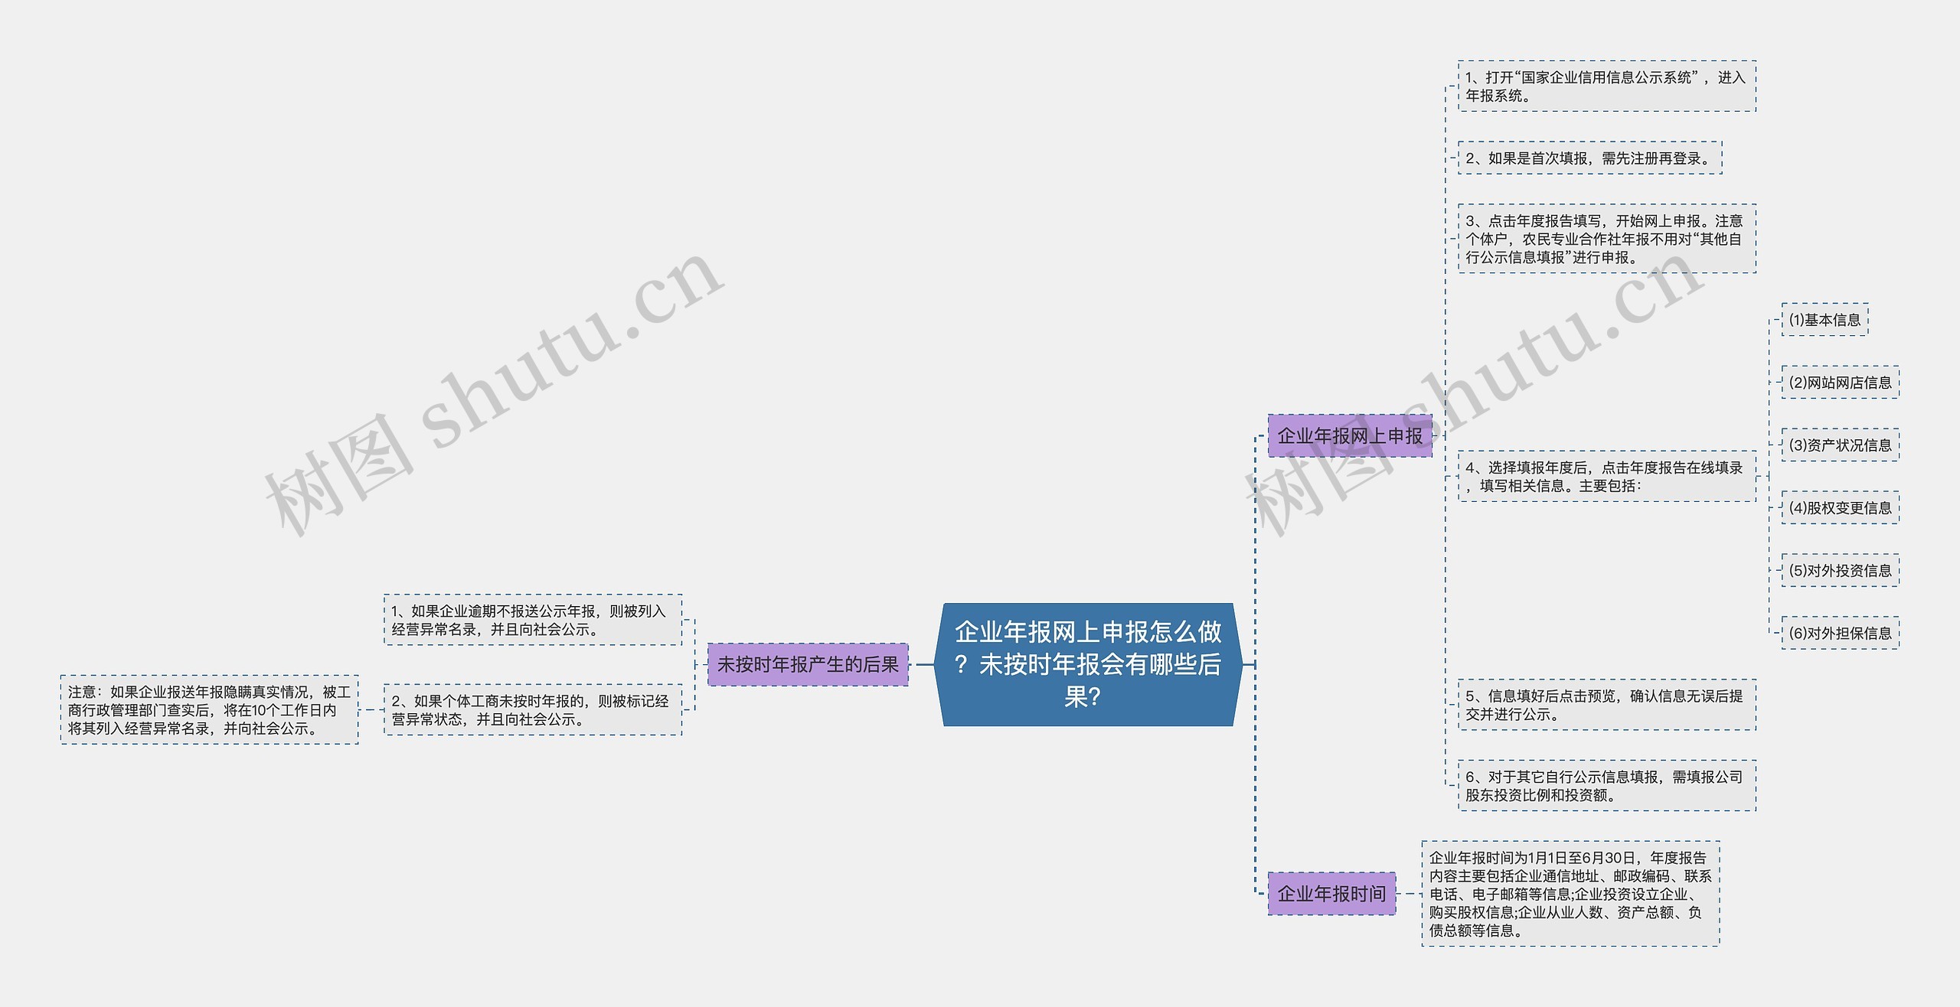1960x1007 pixels.
Task: Select consequence 2 如果个体工商未按时年报 node
Action: pos(532,710)
